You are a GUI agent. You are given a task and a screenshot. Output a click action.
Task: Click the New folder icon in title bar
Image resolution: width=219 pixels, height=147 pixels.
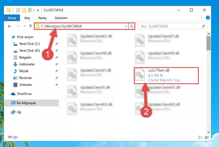tap(24, 10)
